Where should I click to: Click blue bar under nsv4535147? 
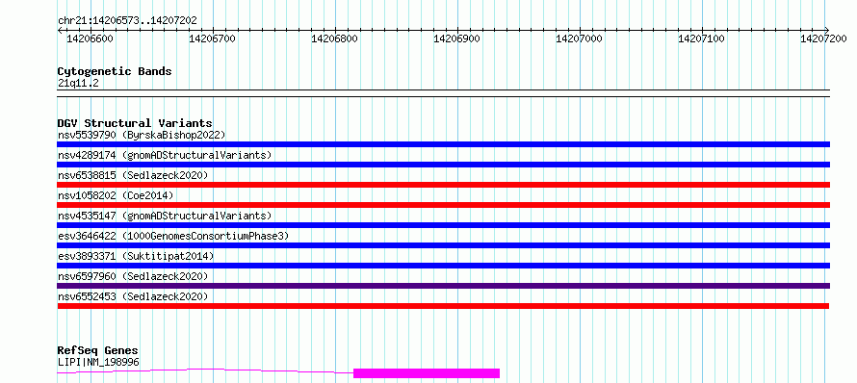pos(444,225)
